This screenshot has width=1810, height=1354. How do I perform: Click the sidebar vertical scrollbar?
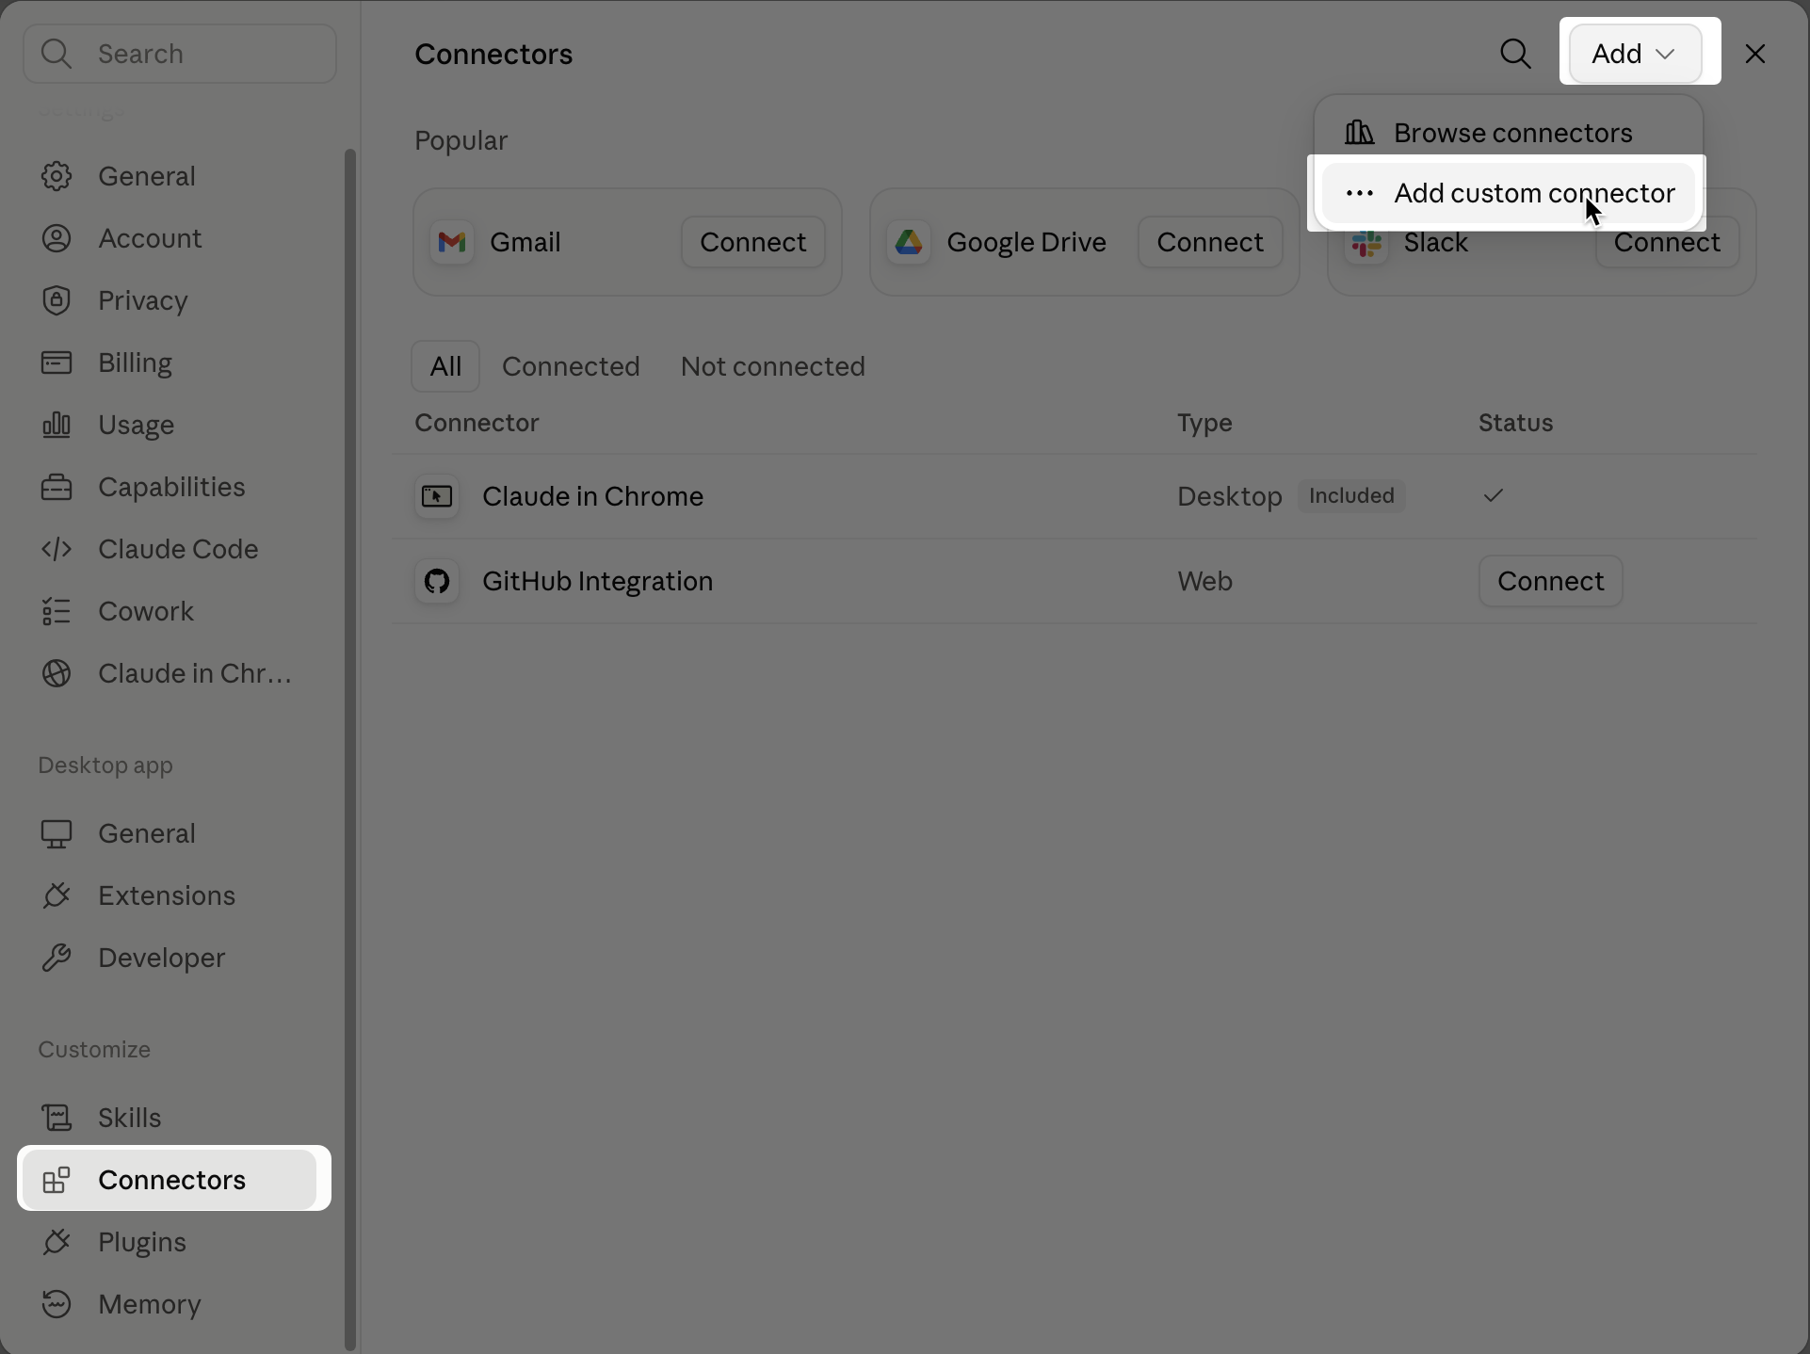pyautogui.click(x=350, y=750)
